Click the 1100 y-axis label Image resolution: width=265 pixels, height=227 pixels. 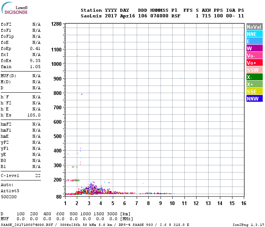[56, 50]
